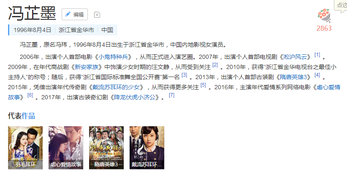Screen dimensions: 347x178
Task: Open the 羽毛耳环 poster thumbnail
Action: click(x=25, y=148)
